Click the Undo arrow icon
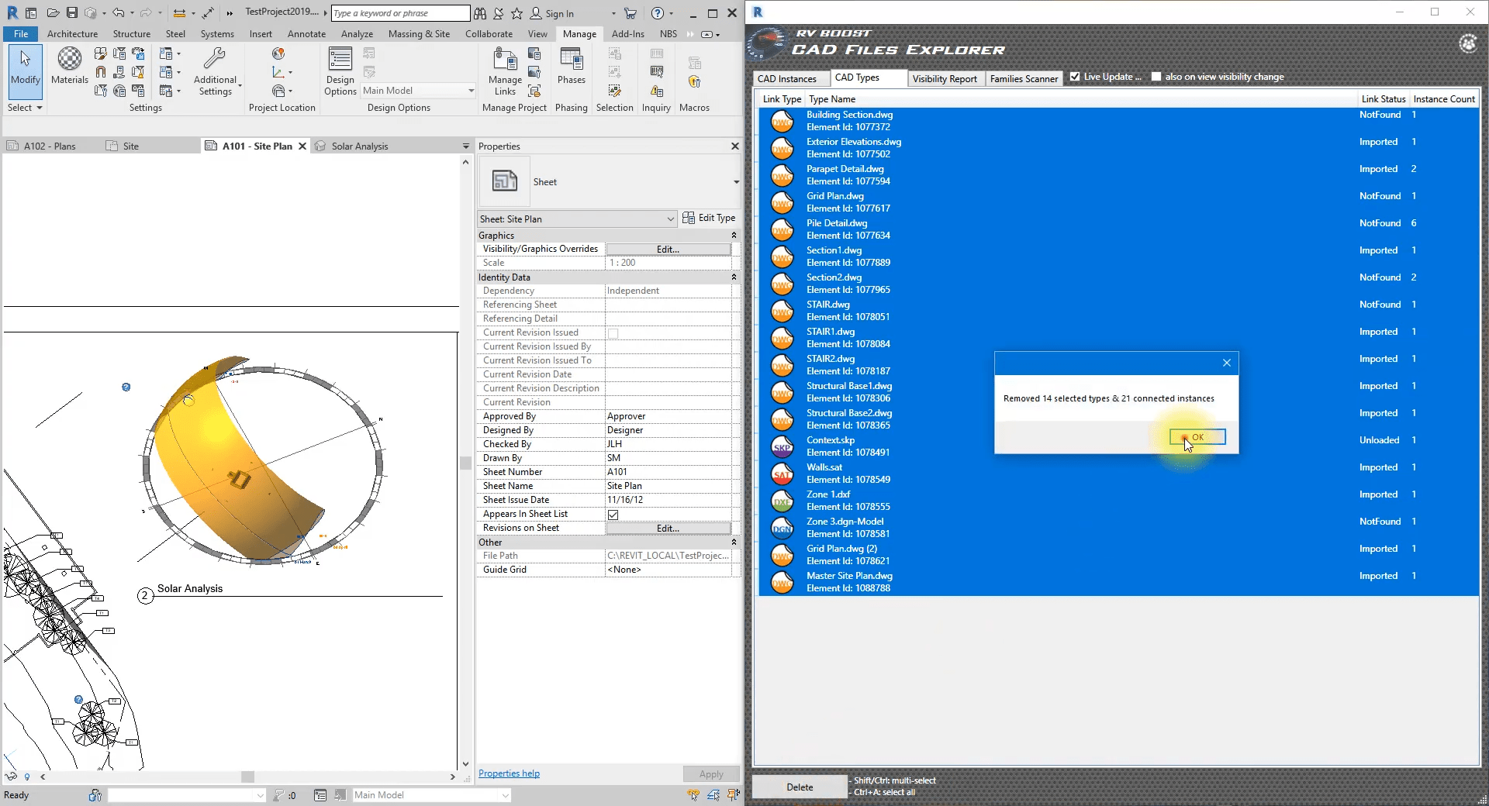The height and width of the screenshot is (806, 1489). pos(118,13)
